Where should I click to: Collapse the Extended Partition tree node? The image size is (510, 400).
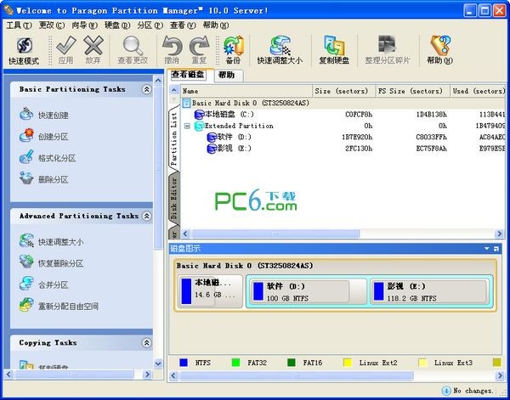(187, 126)
